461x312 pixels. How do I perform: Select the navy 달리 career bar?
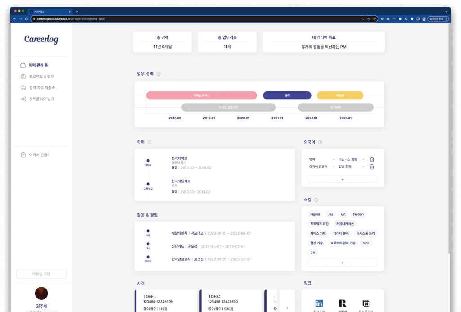287,95
